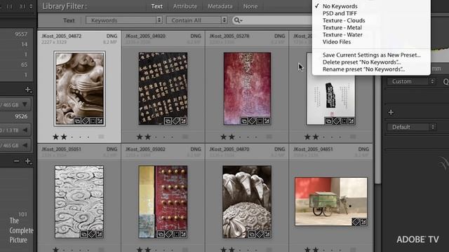Expand the 1.3 TB volume
The height and width of the screenshot is (252, 449).
click(x=25, y=130)
